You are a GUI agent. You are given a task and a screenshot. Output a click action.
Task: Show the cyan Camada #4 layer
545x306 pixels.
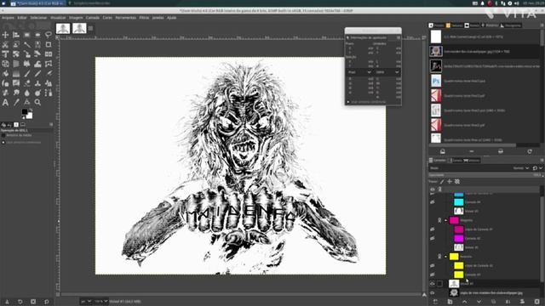[433, 202]
